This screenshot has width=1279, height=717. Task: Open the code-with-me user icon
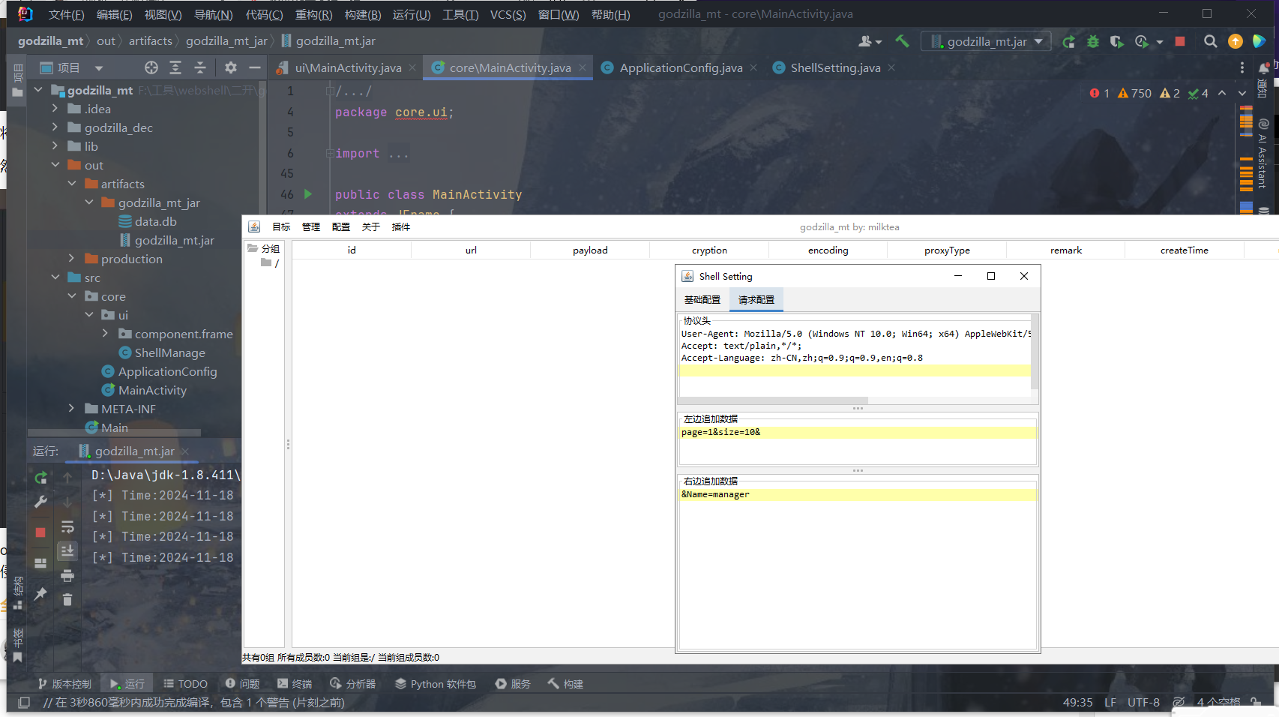point(870,42)
